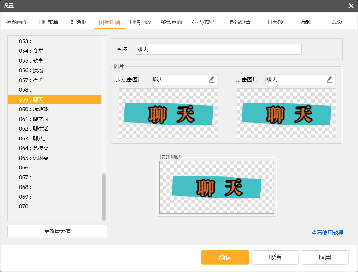Click the 更改最大值 button
Image resolution: width=358 pixels, height=272 pixels.
pos(57,231)
